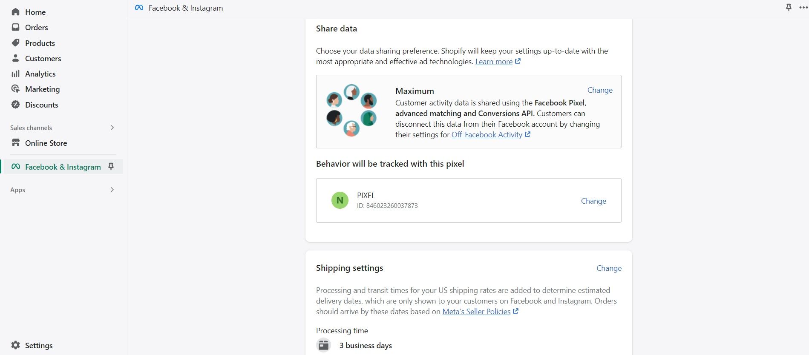Image resolution: width=809 pixels, height=355 pixels.
Task: Click the Home icon in sidebar
Action: [x=16, y=12]
